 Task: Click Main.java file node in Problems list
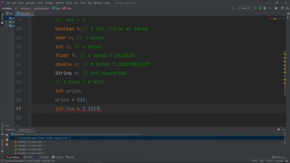[18, 134]
